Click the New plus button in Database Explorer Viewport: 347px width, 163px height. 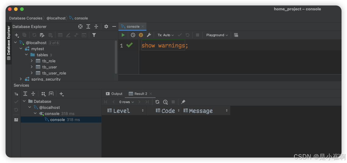point(17,35)
